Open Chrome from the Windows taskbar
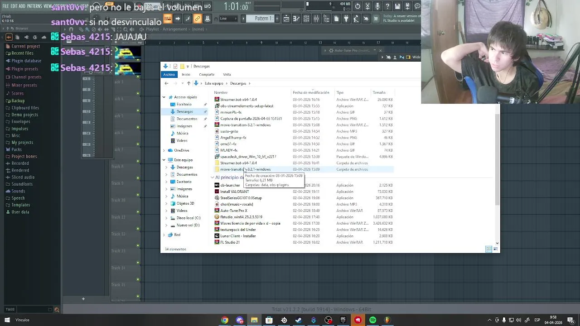The height and width of the screenshot is (326, 580). point(224,320)
